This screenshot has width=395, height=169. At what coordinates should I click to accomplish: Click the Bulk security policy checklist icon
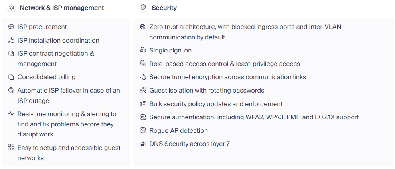click(x=143, y=104)
